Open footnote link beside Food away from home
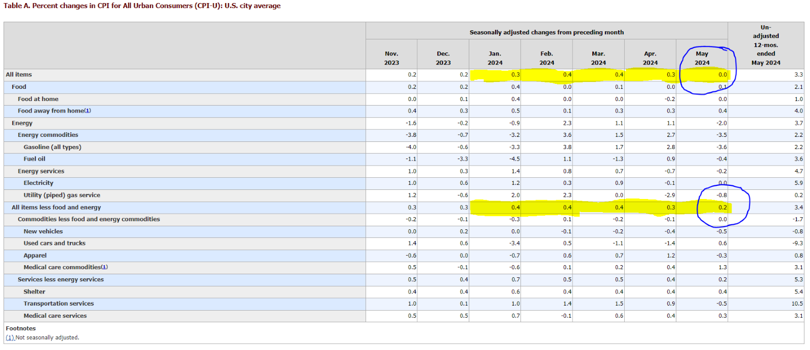 88,111
